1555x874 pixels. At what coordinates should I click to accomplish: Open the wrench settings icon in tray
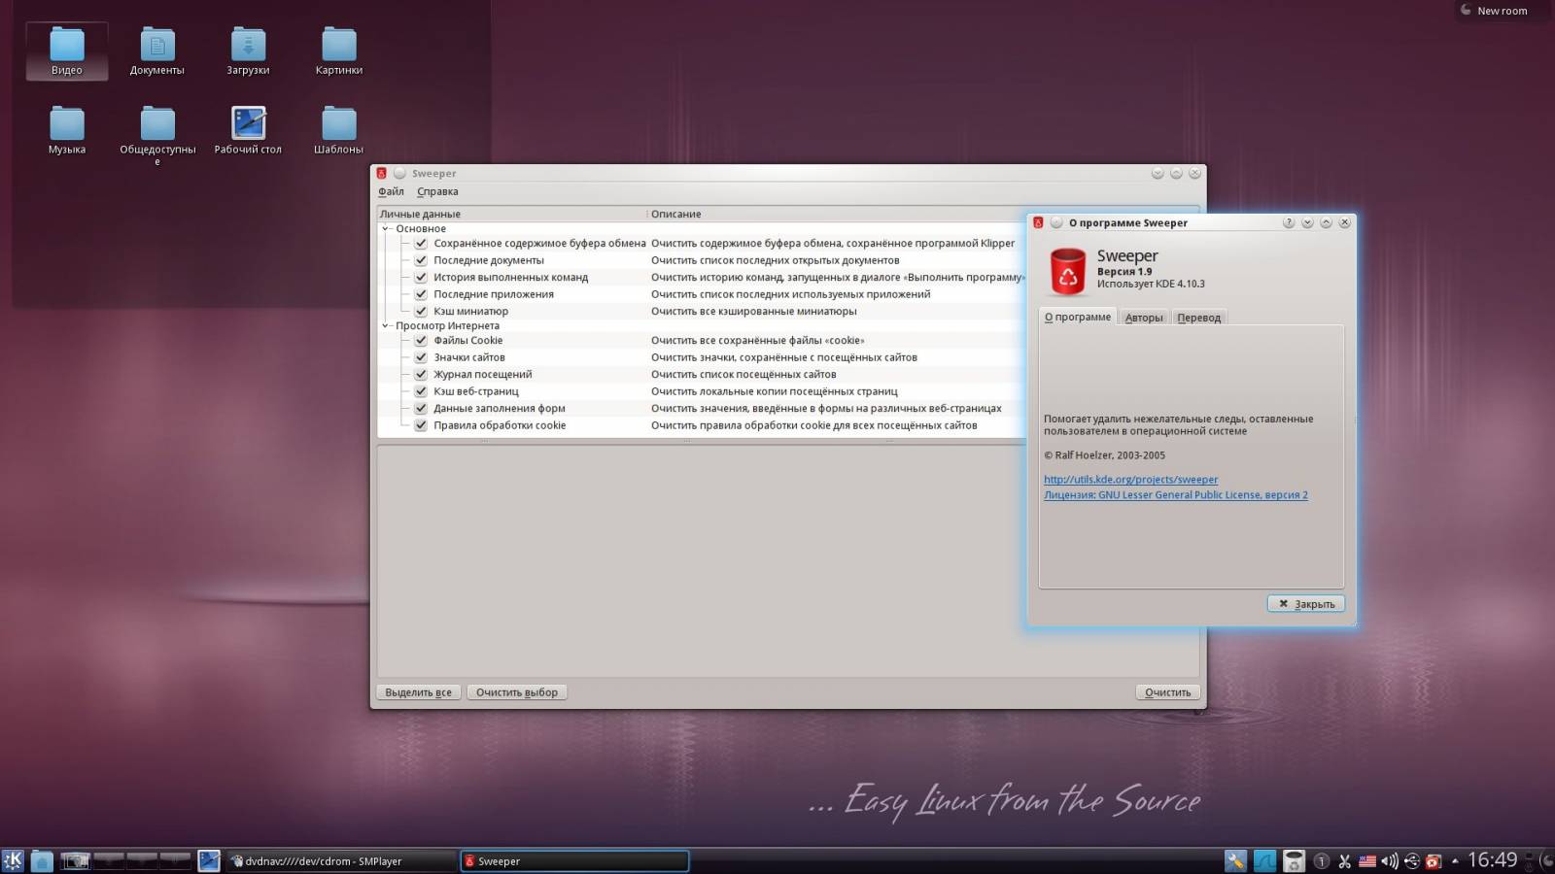(1235, 860)
